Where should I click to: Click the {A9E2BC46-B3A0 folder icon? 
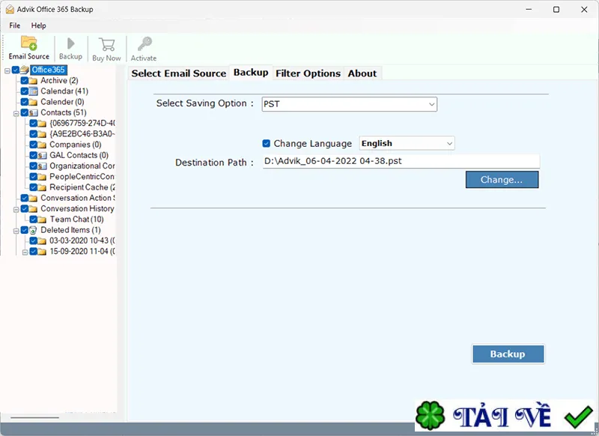(x=42, y=134)
